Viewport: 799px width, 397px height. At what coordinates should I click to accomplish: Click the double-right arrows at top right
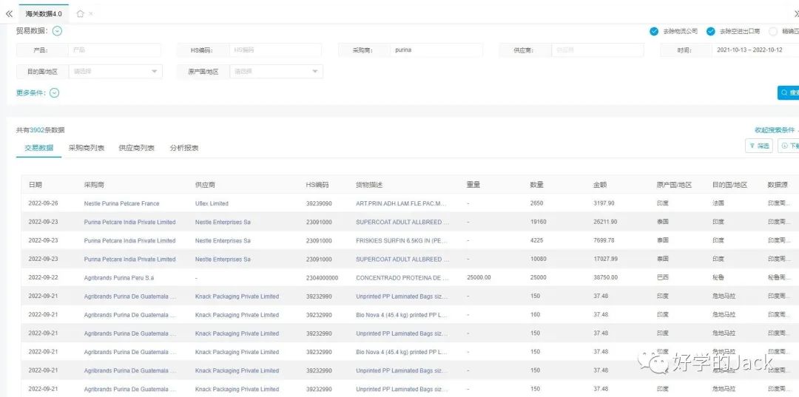(x=795, y=13)
